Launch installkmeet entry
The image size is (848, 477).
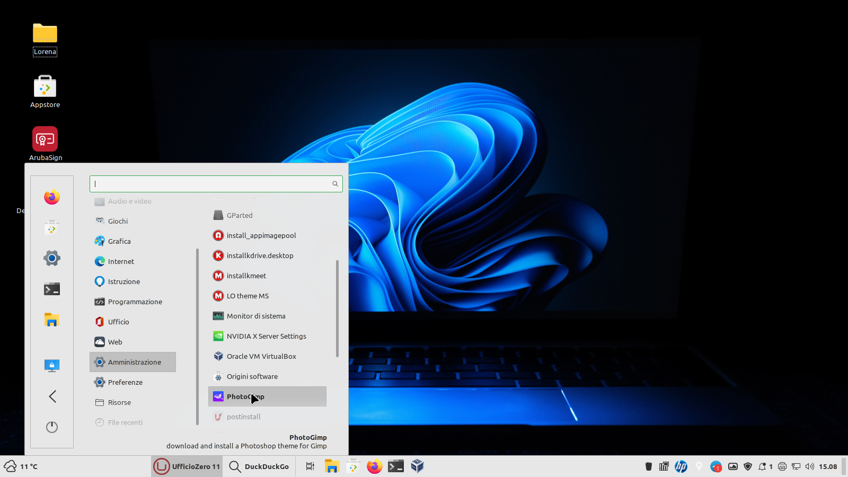[267, 276]
